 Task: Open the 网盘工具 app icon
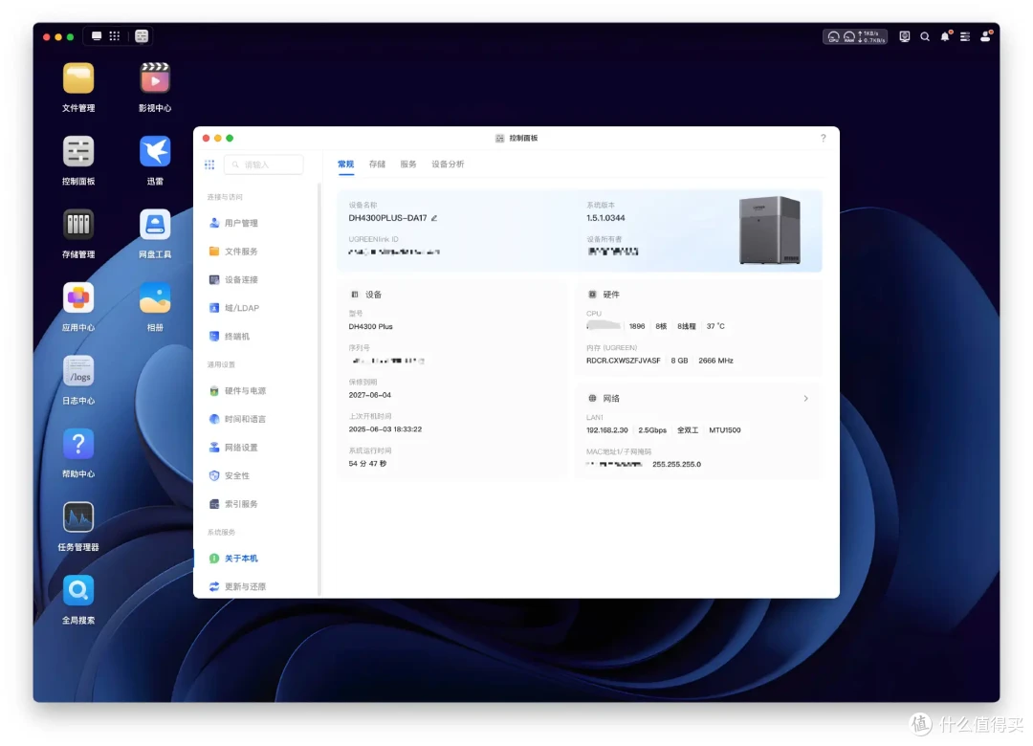pyautogui.click(x=155, y=225)
